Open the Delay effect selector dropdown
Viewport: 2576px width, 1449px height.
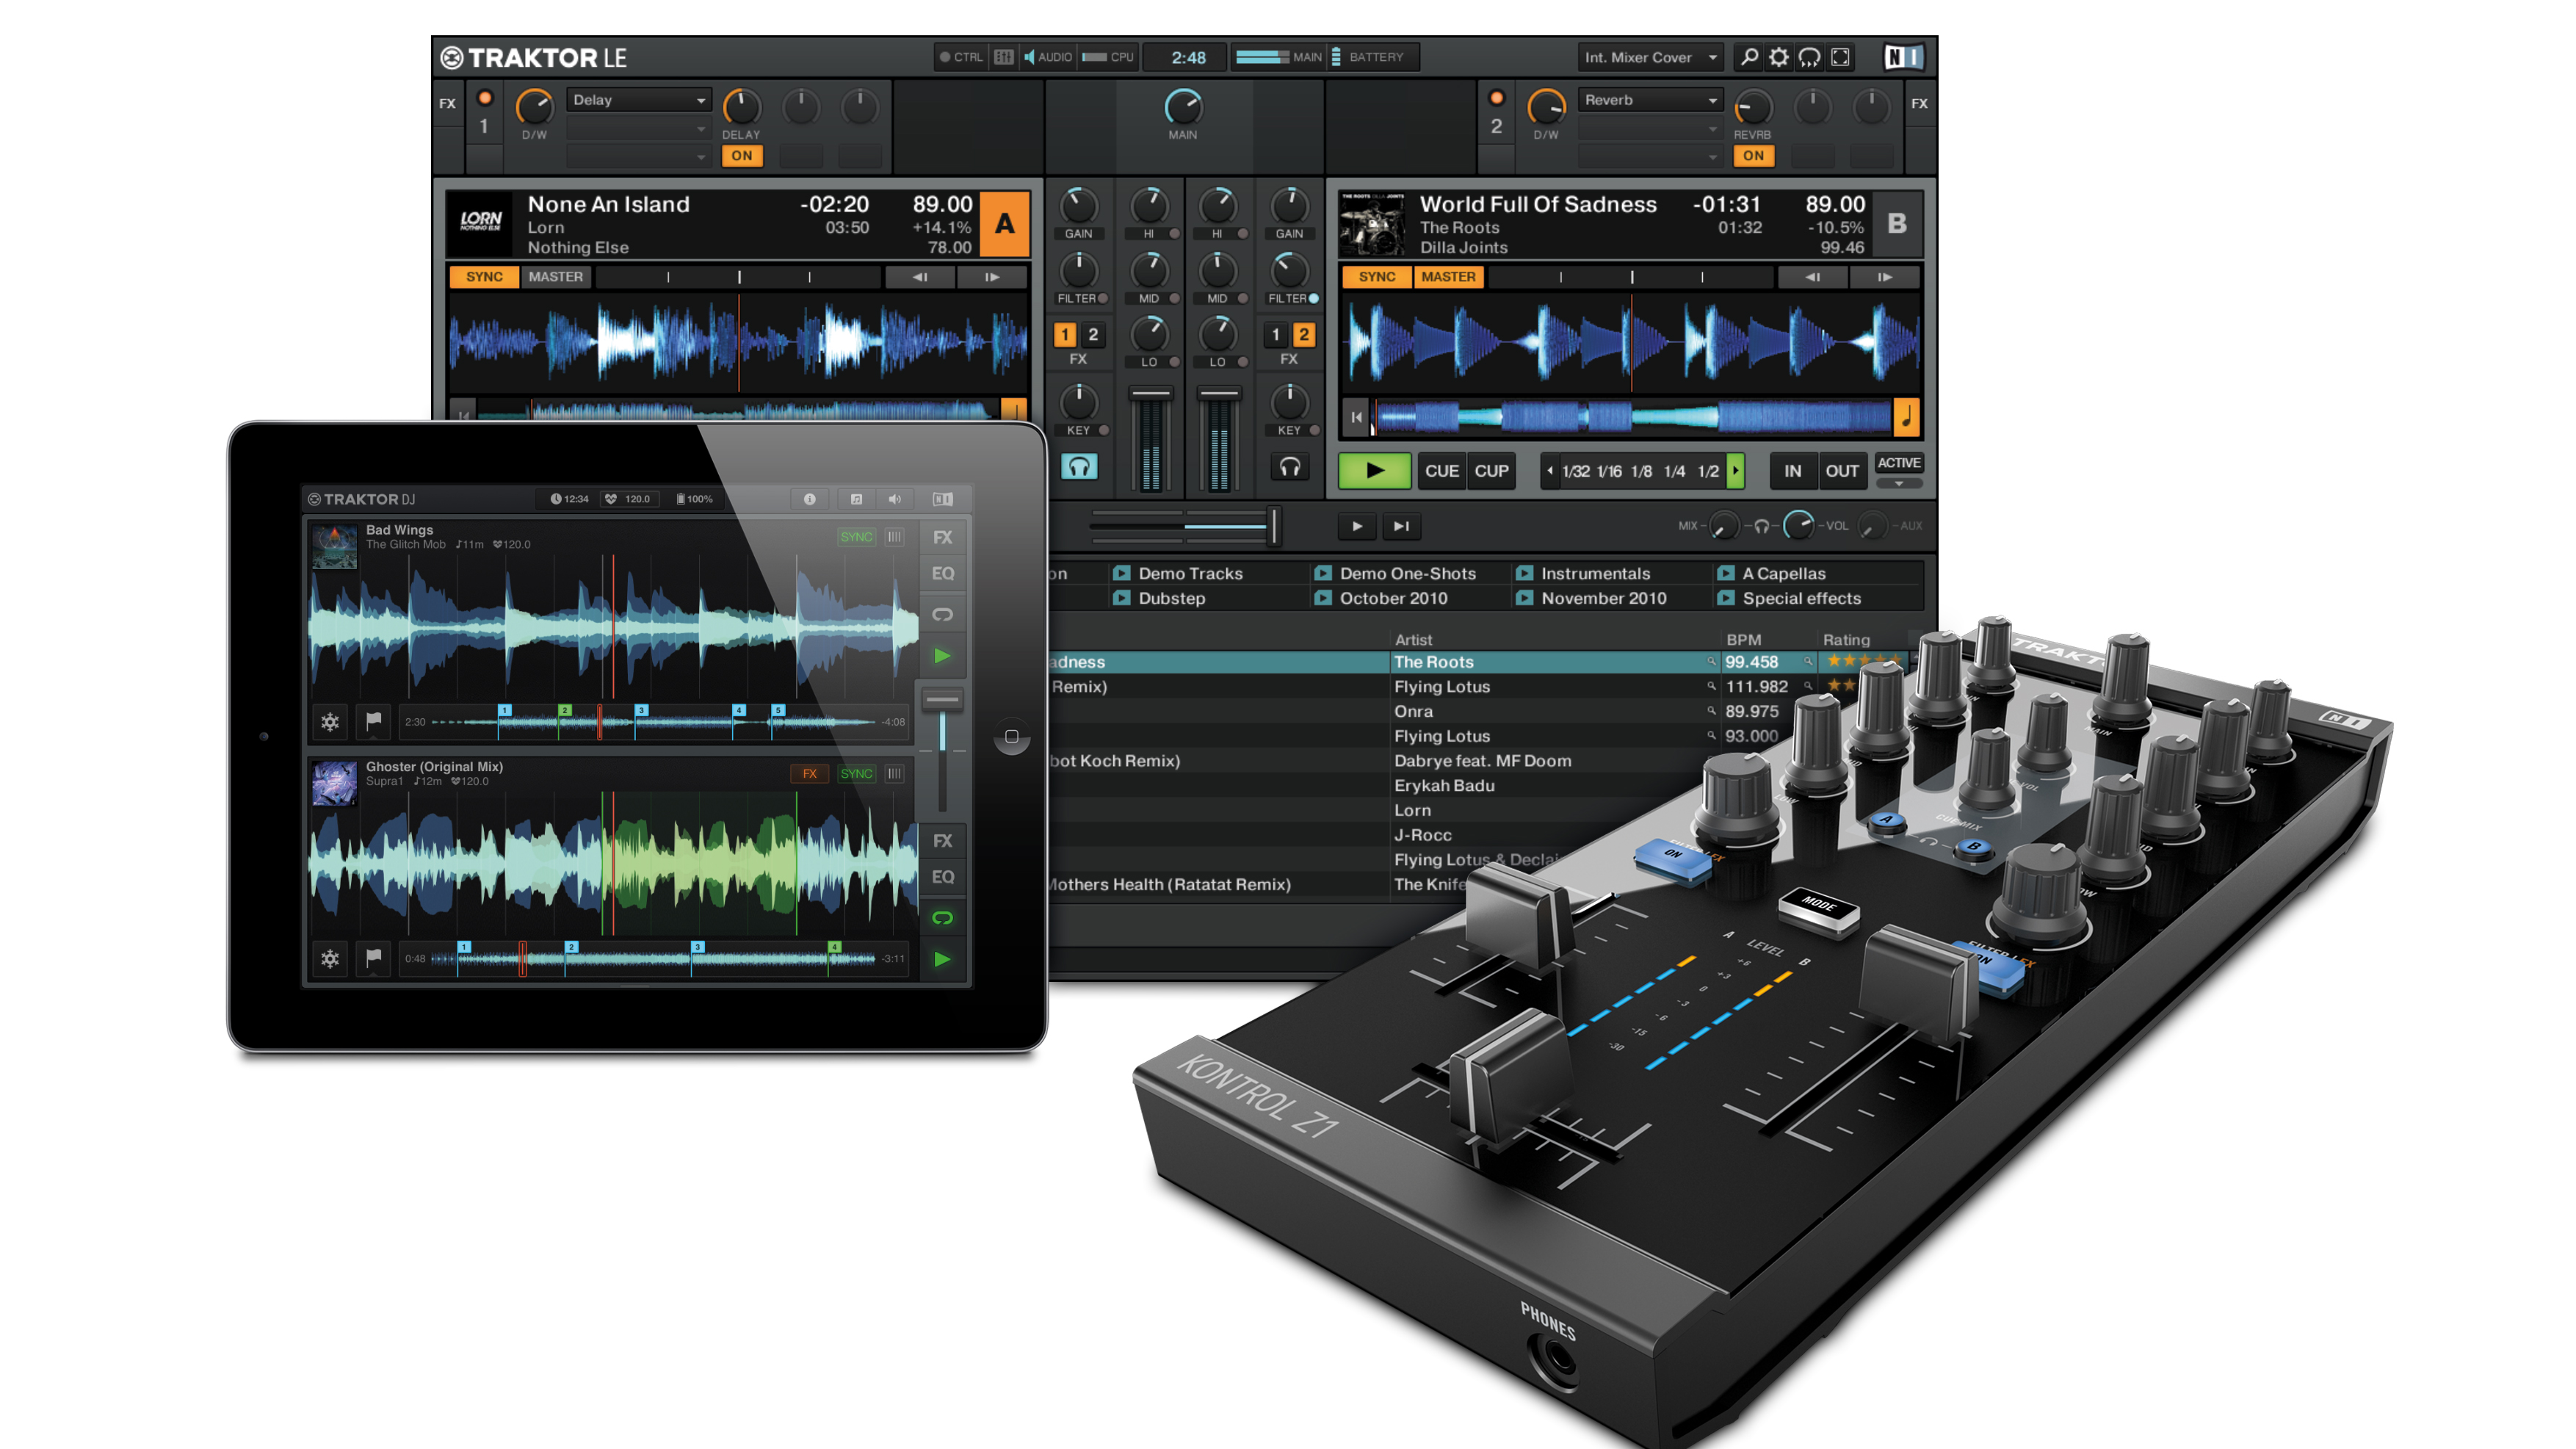tap(639, 100)
